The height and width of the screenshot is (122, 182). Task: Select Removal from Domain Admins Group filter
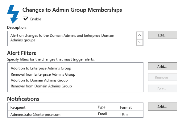pyautogui.click(x=41, y=86)
